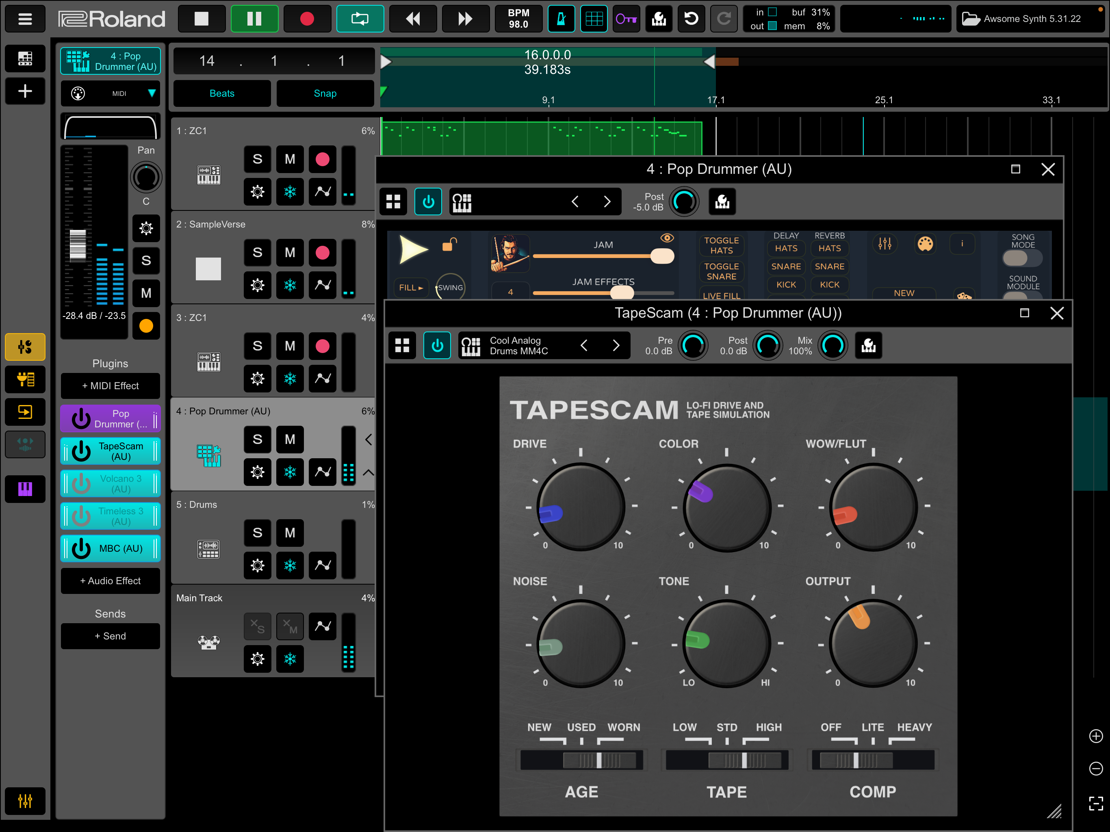Open the tracks view icon in left sidebar
The width and height of the screenshot is (1110, 832).
click(x=25, y=59)
